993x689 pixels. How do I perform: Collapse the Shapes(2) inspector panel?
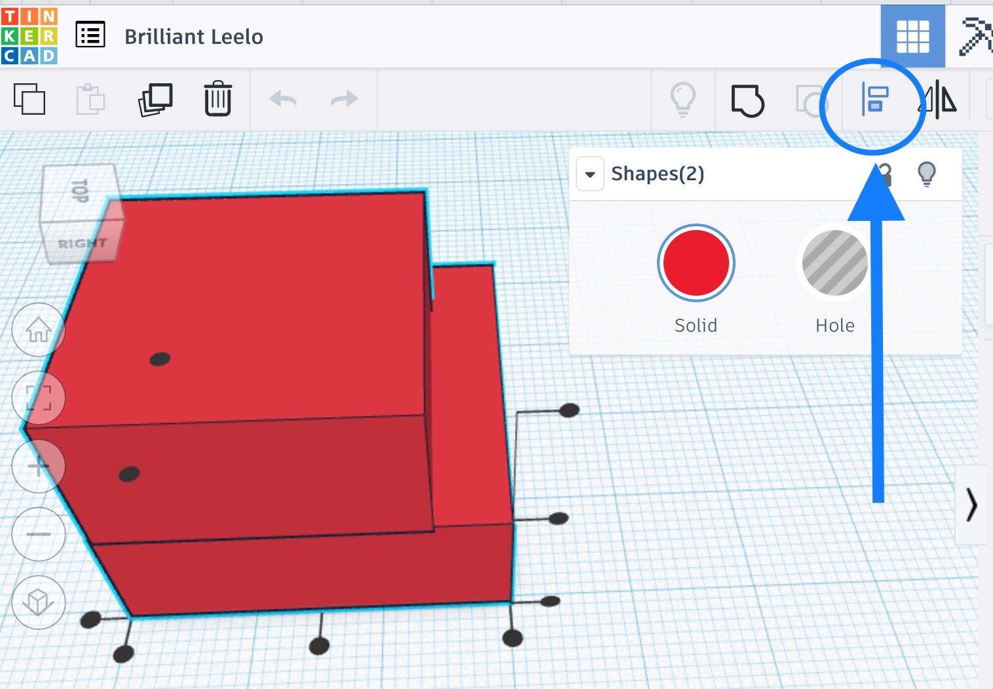tap(590, 174)
